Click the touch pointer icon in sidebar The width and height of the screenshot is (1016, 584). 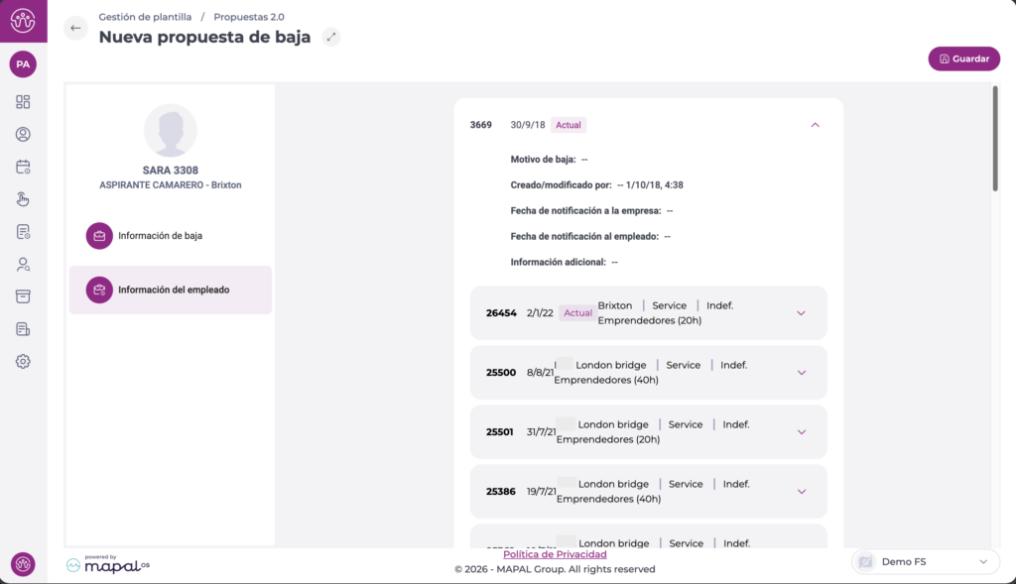point(23,199)
